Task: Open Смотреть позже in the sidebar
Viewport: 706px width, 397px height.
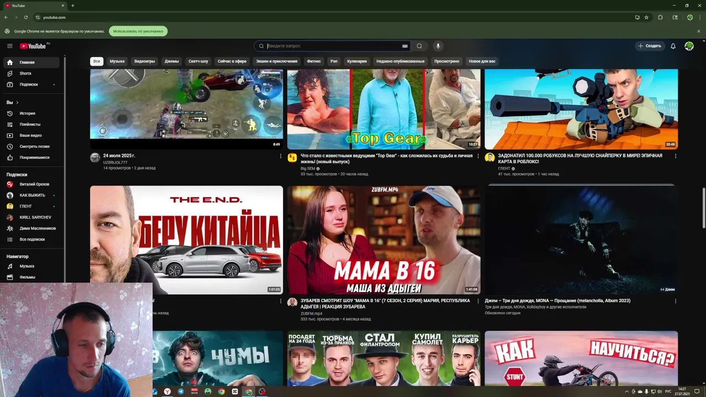Action: [33, 146]
